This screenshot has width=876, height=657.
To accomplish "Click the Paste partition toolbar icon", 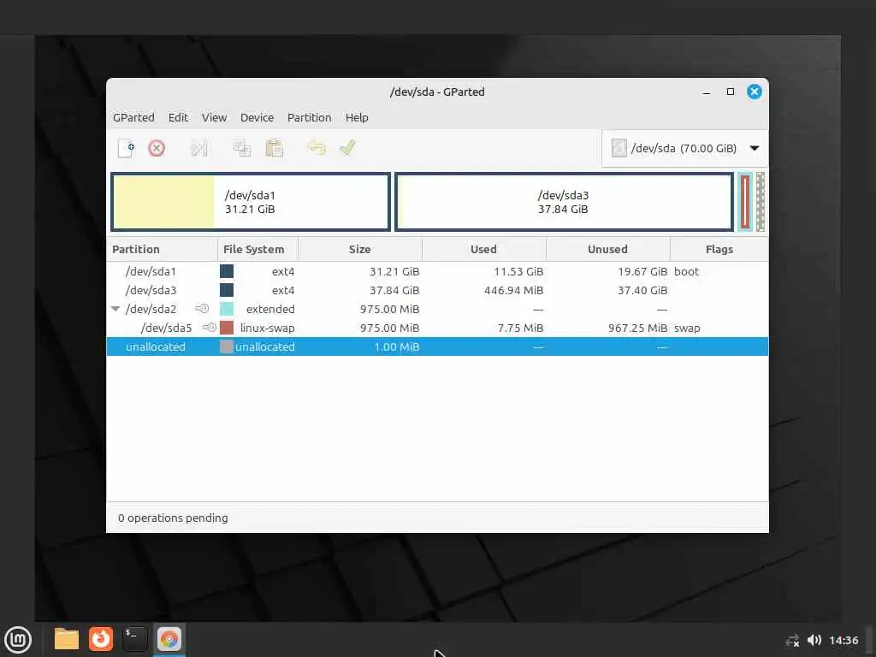I will tap(275, 149).
